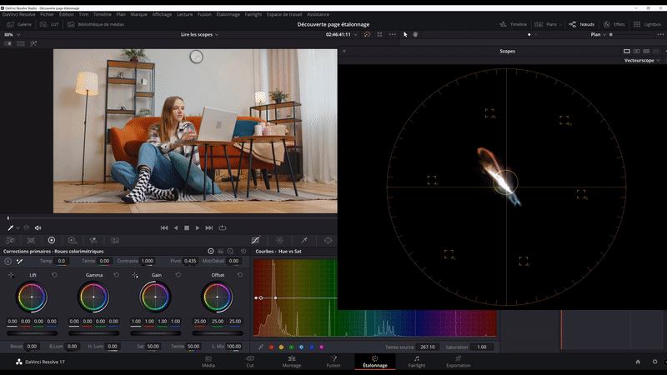
Task: Open the Curves palette icon
Action: pyautogui.click(x=255, y=240)
